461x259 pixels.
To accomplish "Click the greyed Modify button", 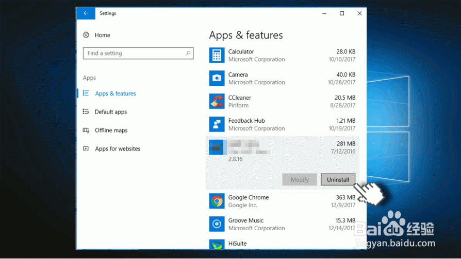I will pos(300,179).
